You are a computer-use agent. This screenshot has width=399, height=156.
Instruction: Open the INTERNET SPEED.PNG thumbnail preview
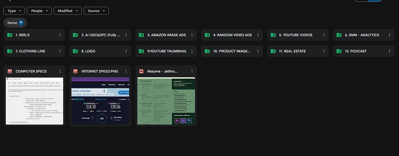100,101
